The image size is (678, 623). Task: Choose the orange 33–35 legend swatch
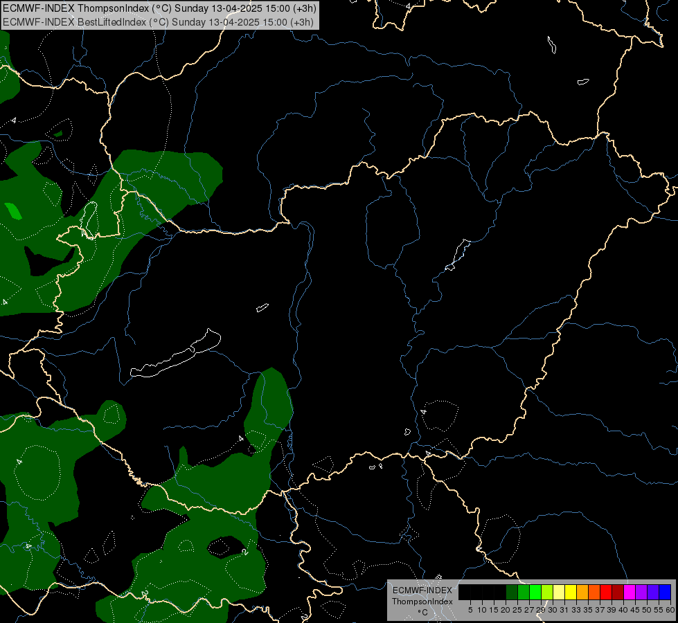pos(582,592)
